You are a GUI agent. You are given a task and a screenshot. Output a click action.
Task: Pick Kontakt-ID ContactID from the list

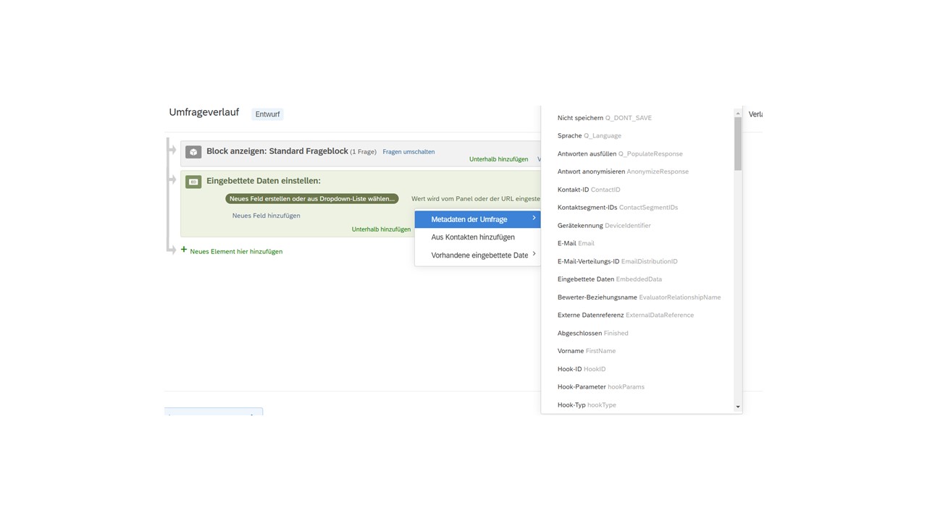(x=589, y=190)
